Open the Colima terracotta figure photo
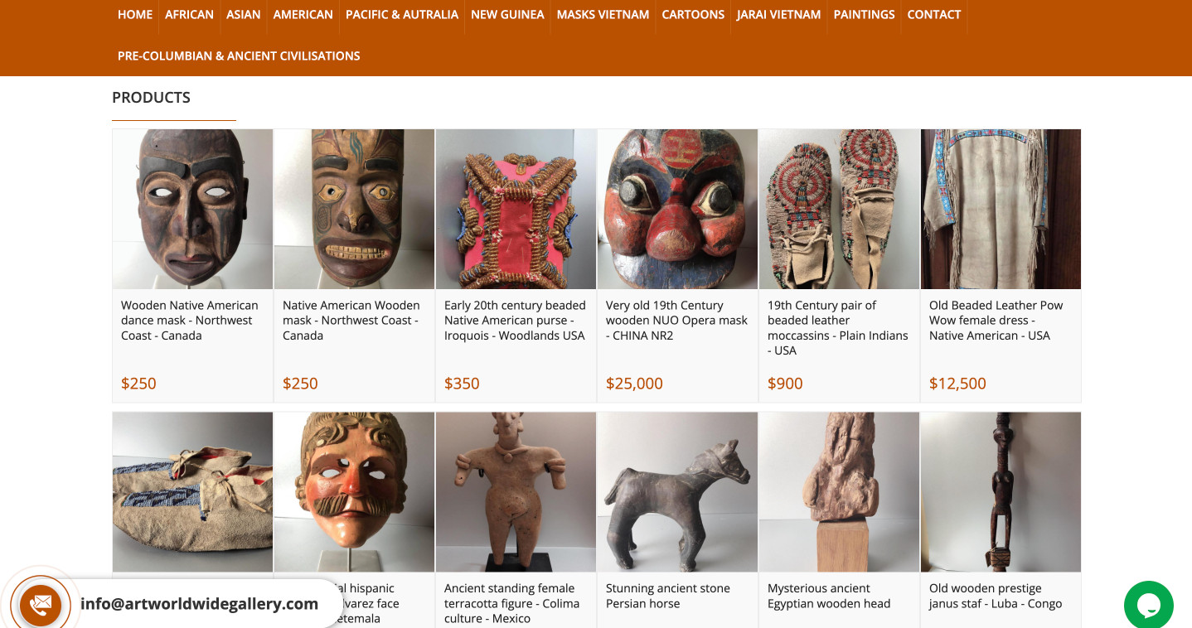 point(516,492)
